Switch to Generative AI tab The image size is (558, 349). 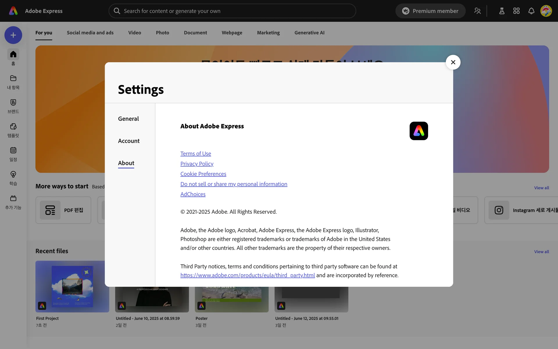pyautogui.click(x=309, y=33)
